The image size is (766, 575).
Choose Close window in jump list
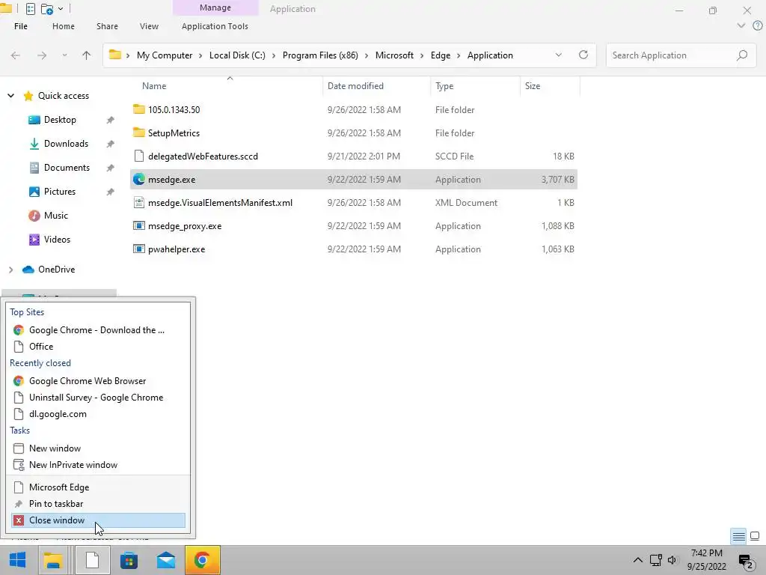pyautogui.click(x=98, y=520)
